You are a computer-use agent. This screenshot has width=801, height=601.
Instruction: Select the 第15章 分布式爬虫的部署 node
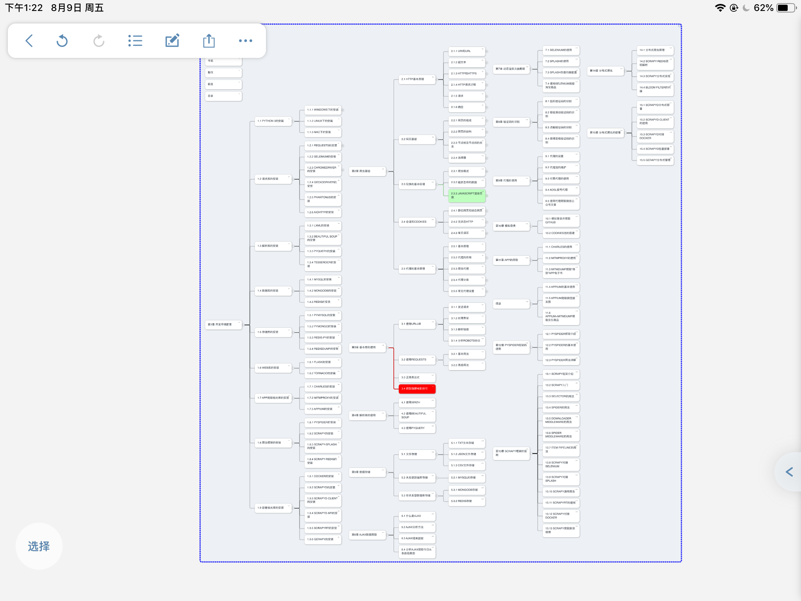[605, 133]
